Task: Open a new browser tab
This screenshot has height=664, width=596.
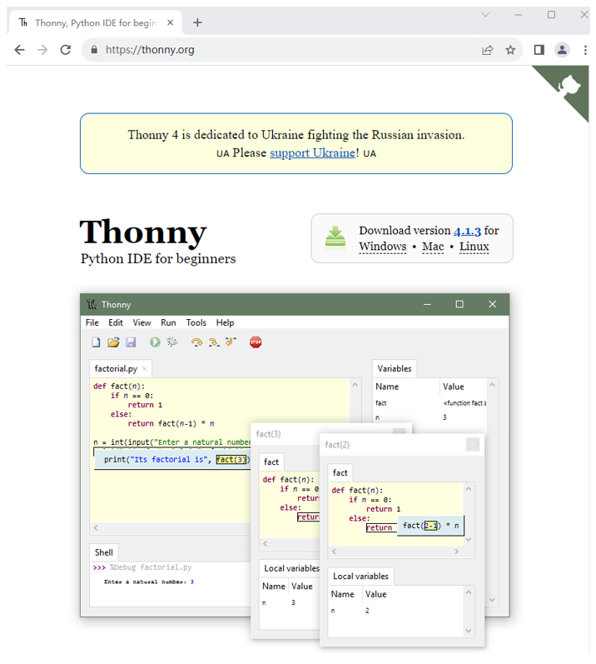Action: click(197, 22)
